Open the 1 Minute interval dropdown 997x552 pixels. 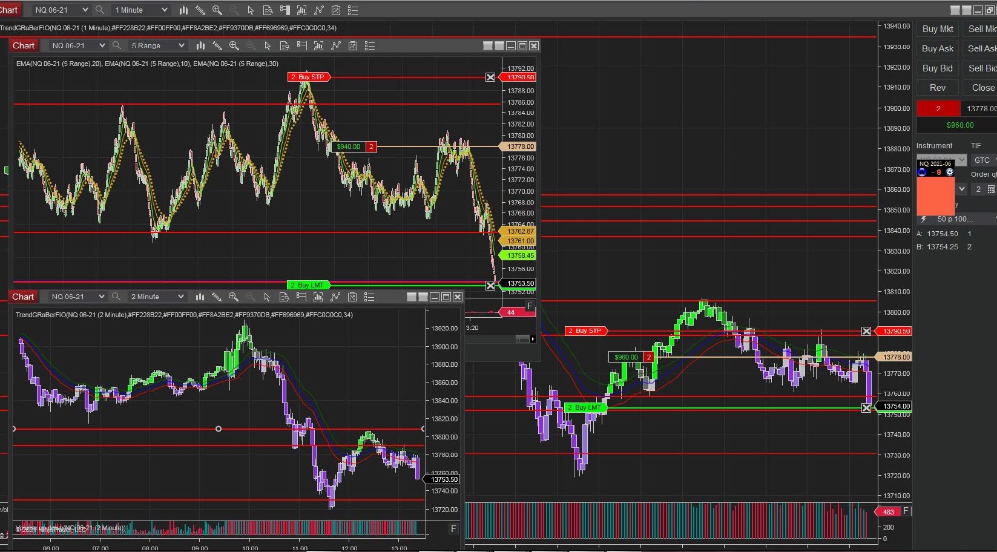[x=141, y=10]
